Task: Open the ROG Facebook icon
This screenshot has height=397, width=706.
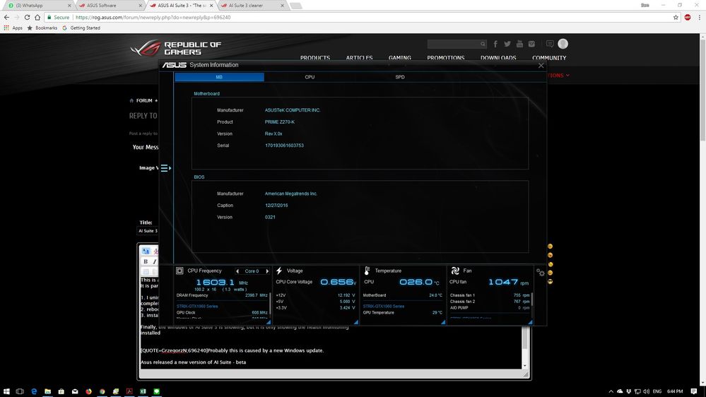Action: tap(495, 44)
